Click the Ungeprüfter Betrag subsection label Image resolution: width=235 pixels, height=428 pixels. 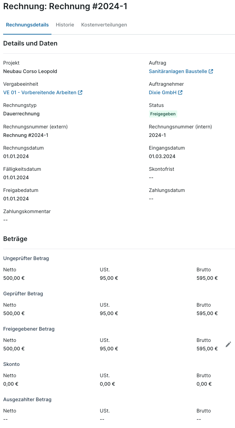point(26,258)
